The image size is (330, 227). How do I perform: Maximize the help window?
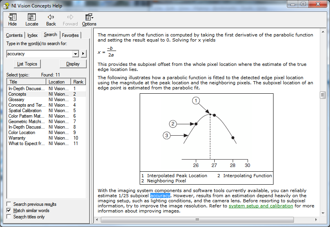303,4
